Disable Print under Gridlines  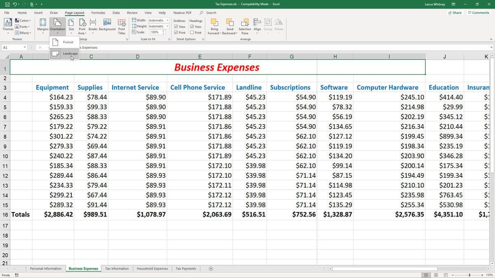pos(176,32)
